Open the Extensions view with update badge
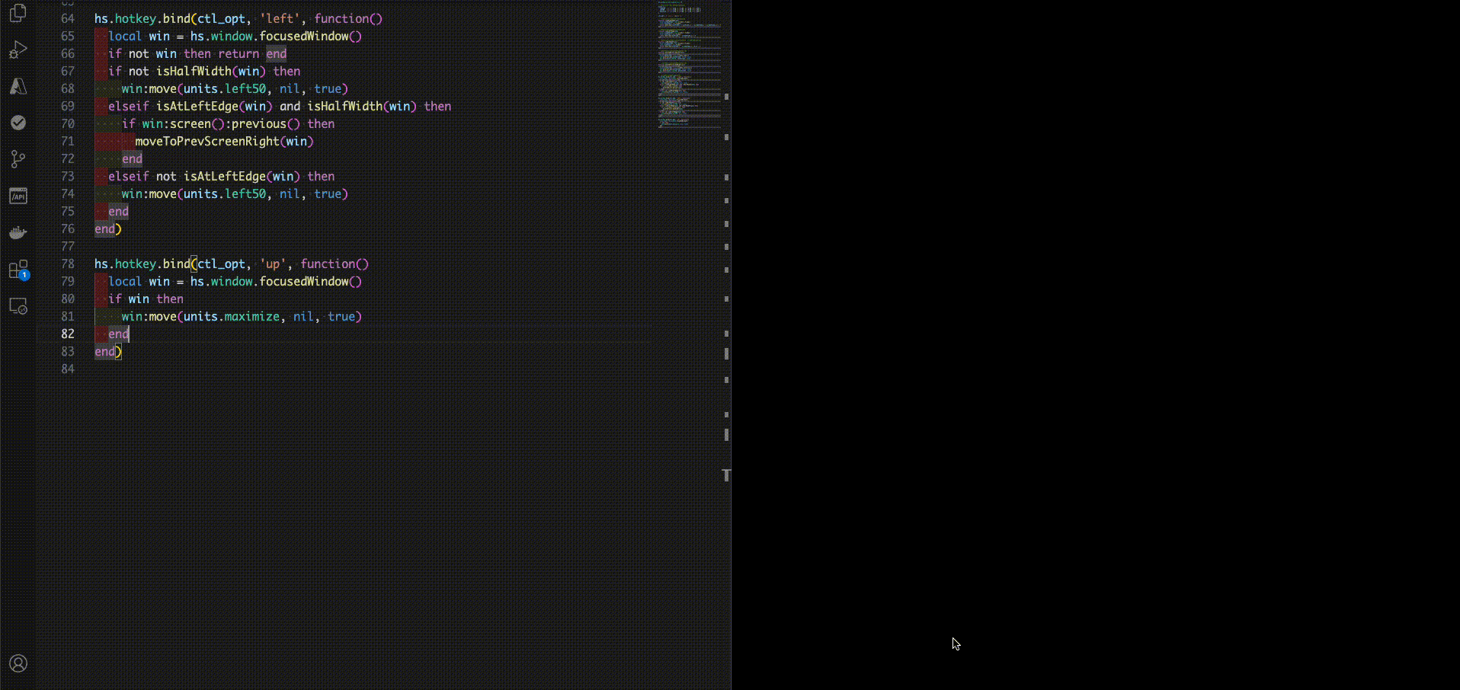Image resolution: width=1460 pixels, height=690 pixels. coord(18,270)
